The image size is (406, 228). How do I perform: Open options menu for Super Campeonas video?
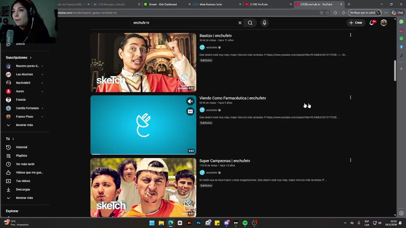(x=350, y=160)
